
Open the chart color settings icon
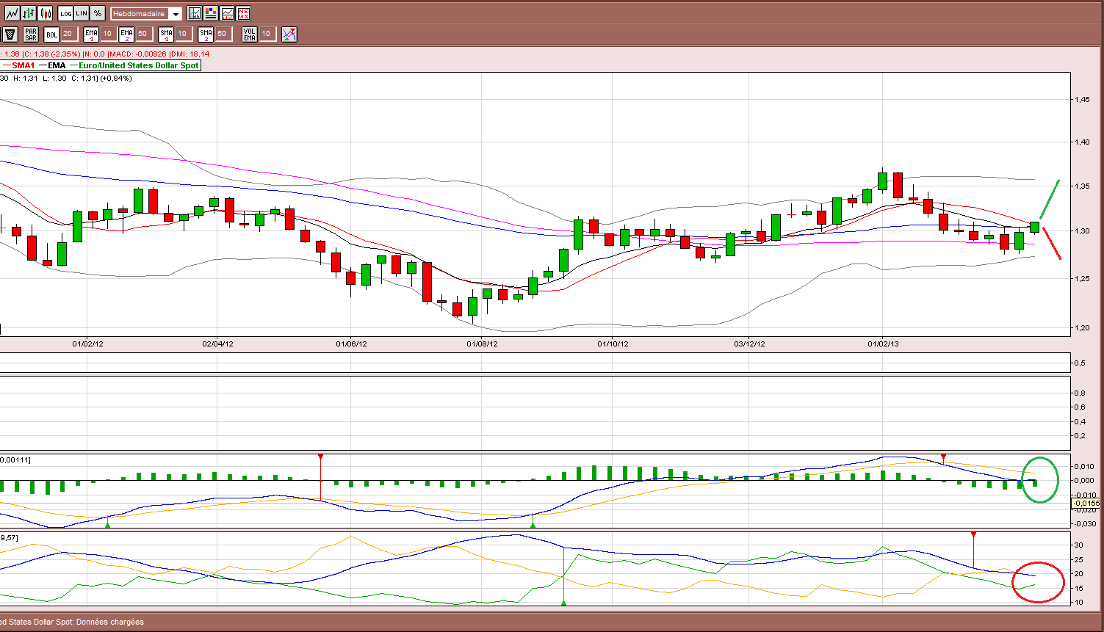tap(211, 13)
